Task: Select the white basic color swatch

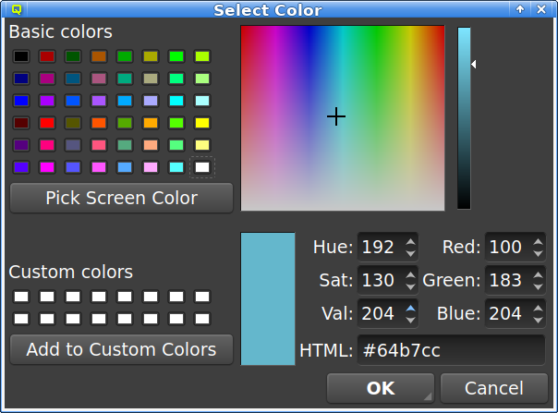Action: click(202, 167)
